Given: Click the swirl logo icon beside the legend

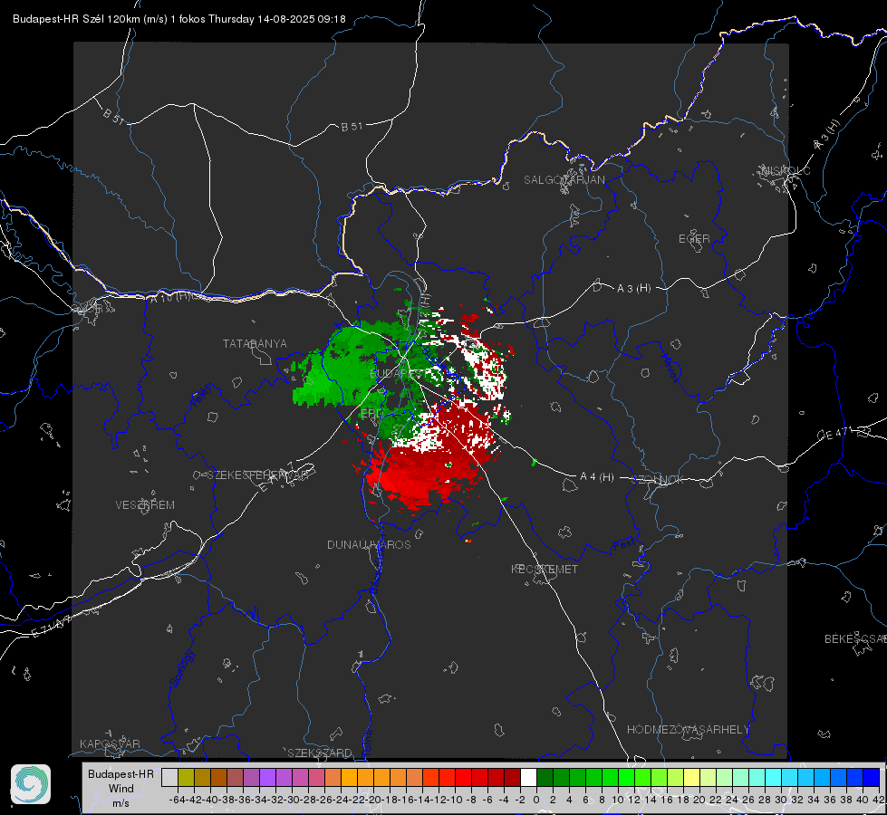Looking at the screenshot, I should click(31, 784).
